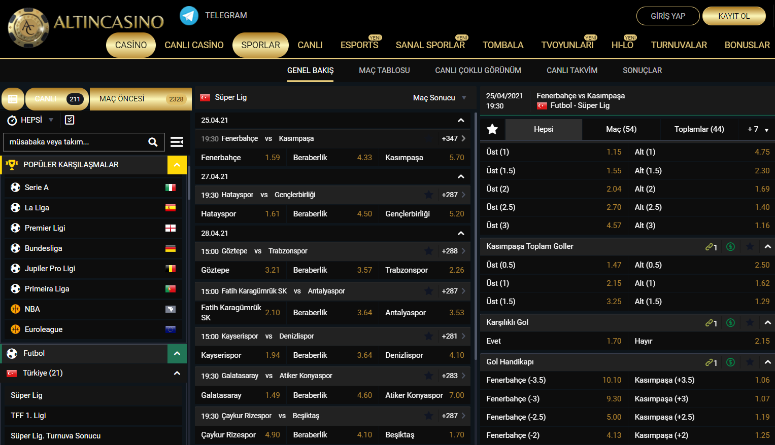The image size is (775, 445).
Task: Favorite the Hatayspor vs Gençlerbirliği match star
Action: coord(429,195)
